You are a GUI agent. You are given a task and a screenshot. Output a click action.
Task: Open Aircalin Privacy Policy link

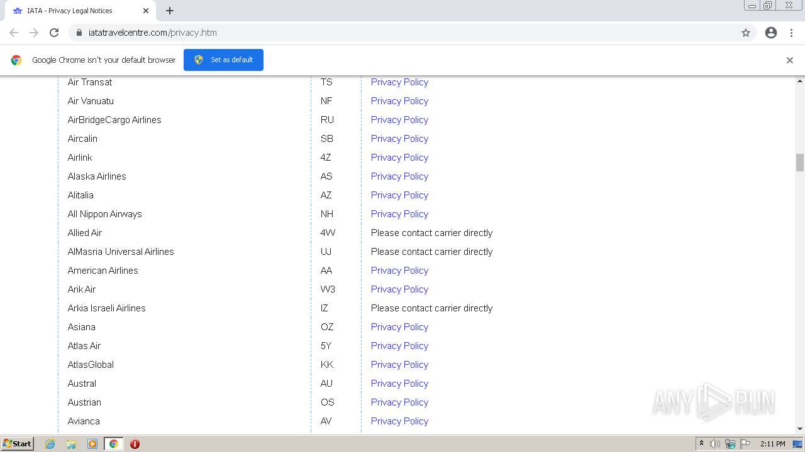pos(399,139)
